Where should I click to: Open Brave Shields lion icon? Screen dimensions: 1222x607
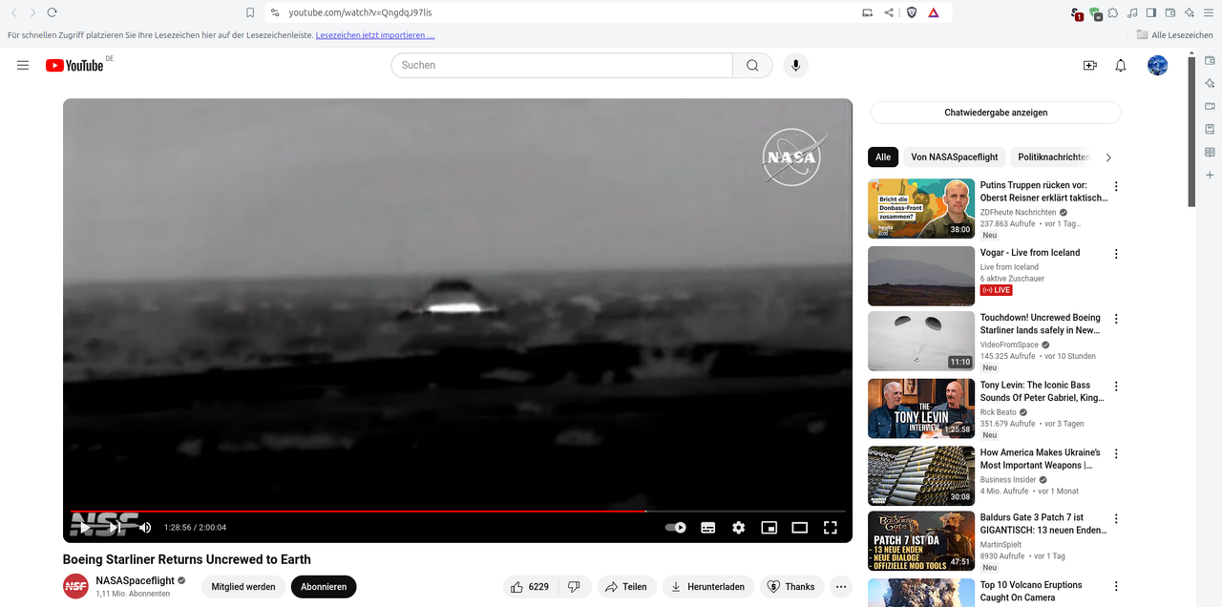click(911, 12)
